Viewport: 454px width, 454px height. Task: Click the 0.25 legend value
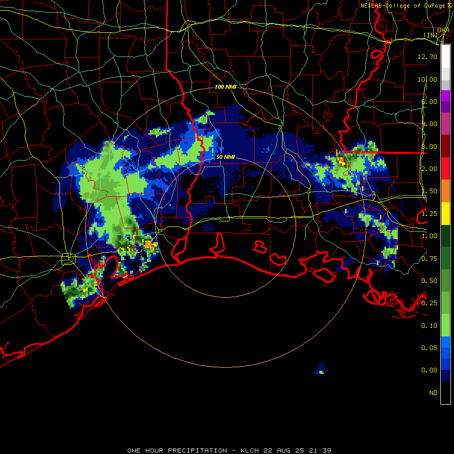point(429,303)
